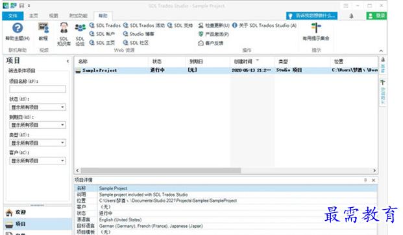Pin the 项目详情 panel

pyautogui.click(x=365, y=180)
